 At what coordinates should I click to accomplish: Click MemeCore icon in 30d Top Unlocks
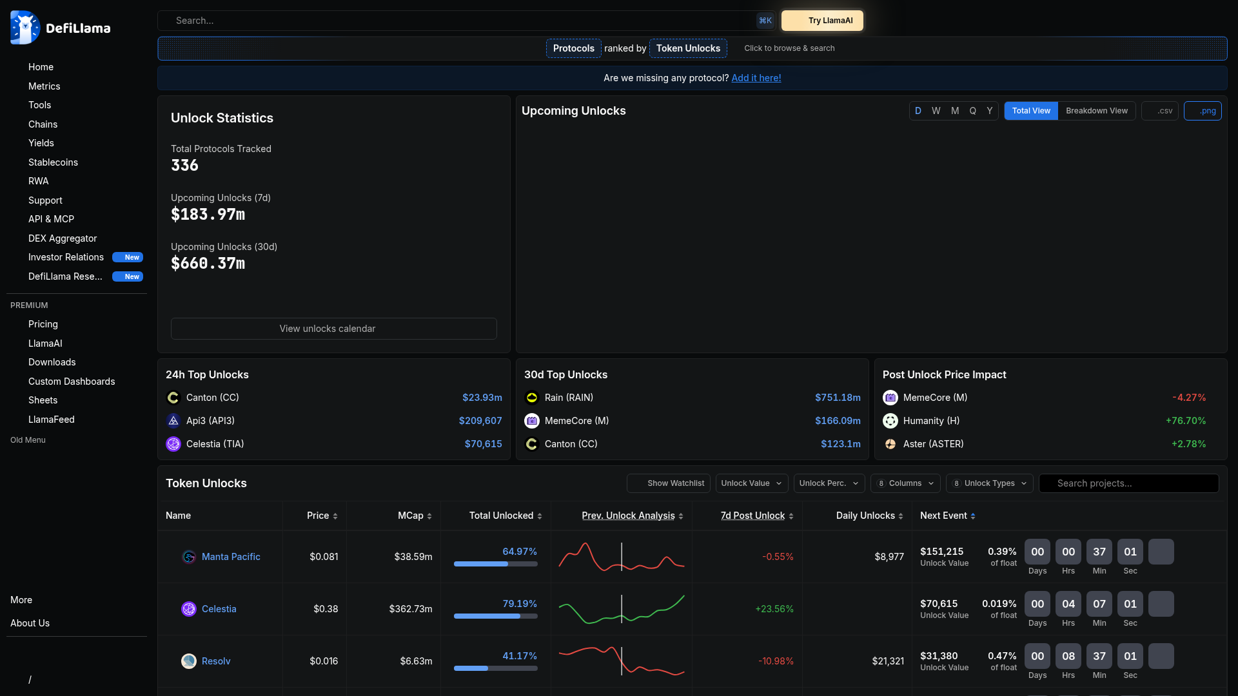[x=531, y=421]
